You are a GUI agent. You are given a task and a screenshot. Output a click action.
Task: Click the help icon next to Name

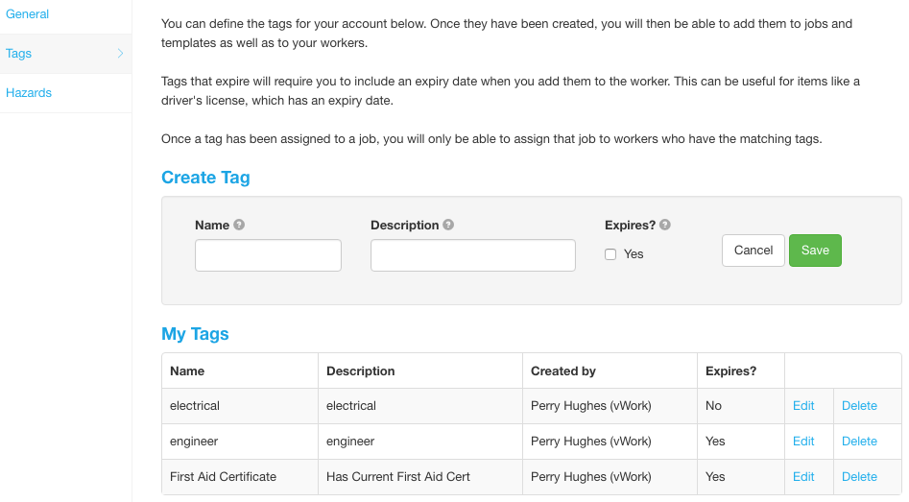click(x=239, y=225)
